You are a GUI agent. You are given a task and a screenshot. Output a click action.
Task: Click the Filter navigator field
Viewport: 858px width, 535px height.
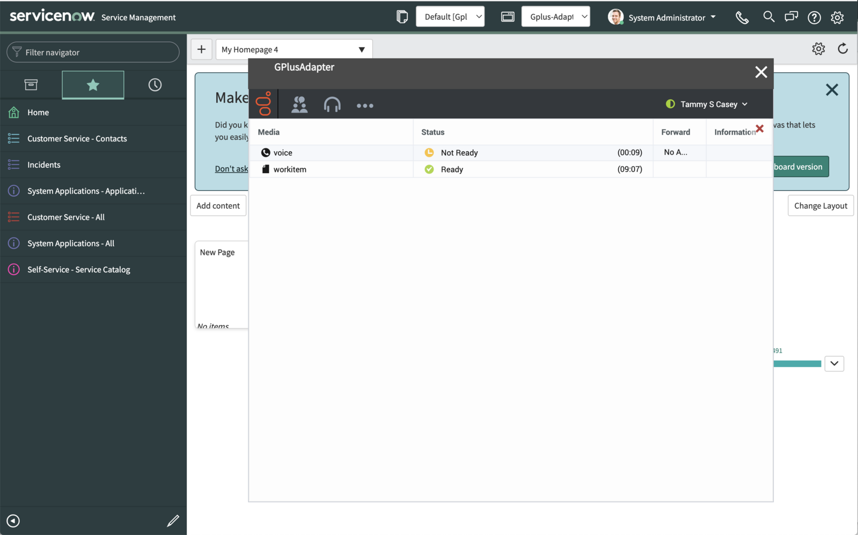click(x=93, y=52)
